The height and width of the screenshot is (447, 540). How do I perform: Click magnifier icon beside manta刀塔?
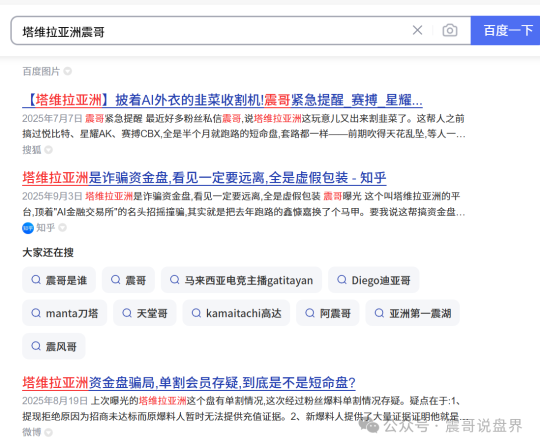coord(36,313)
